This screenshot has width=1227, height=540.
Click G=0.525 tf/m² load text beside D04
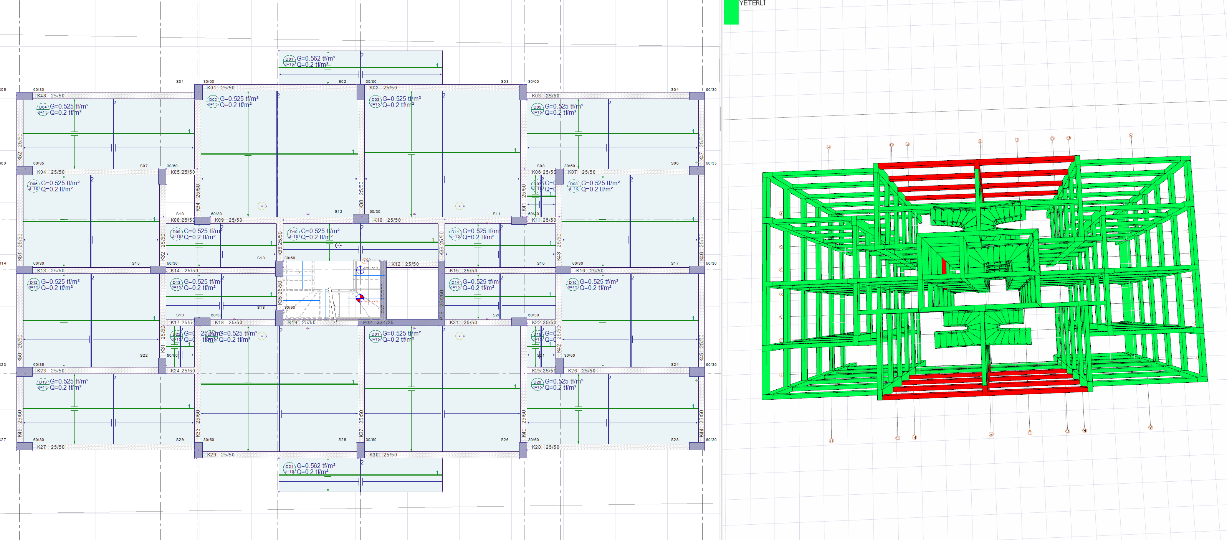pyautogui.click(x=69, y=107)
